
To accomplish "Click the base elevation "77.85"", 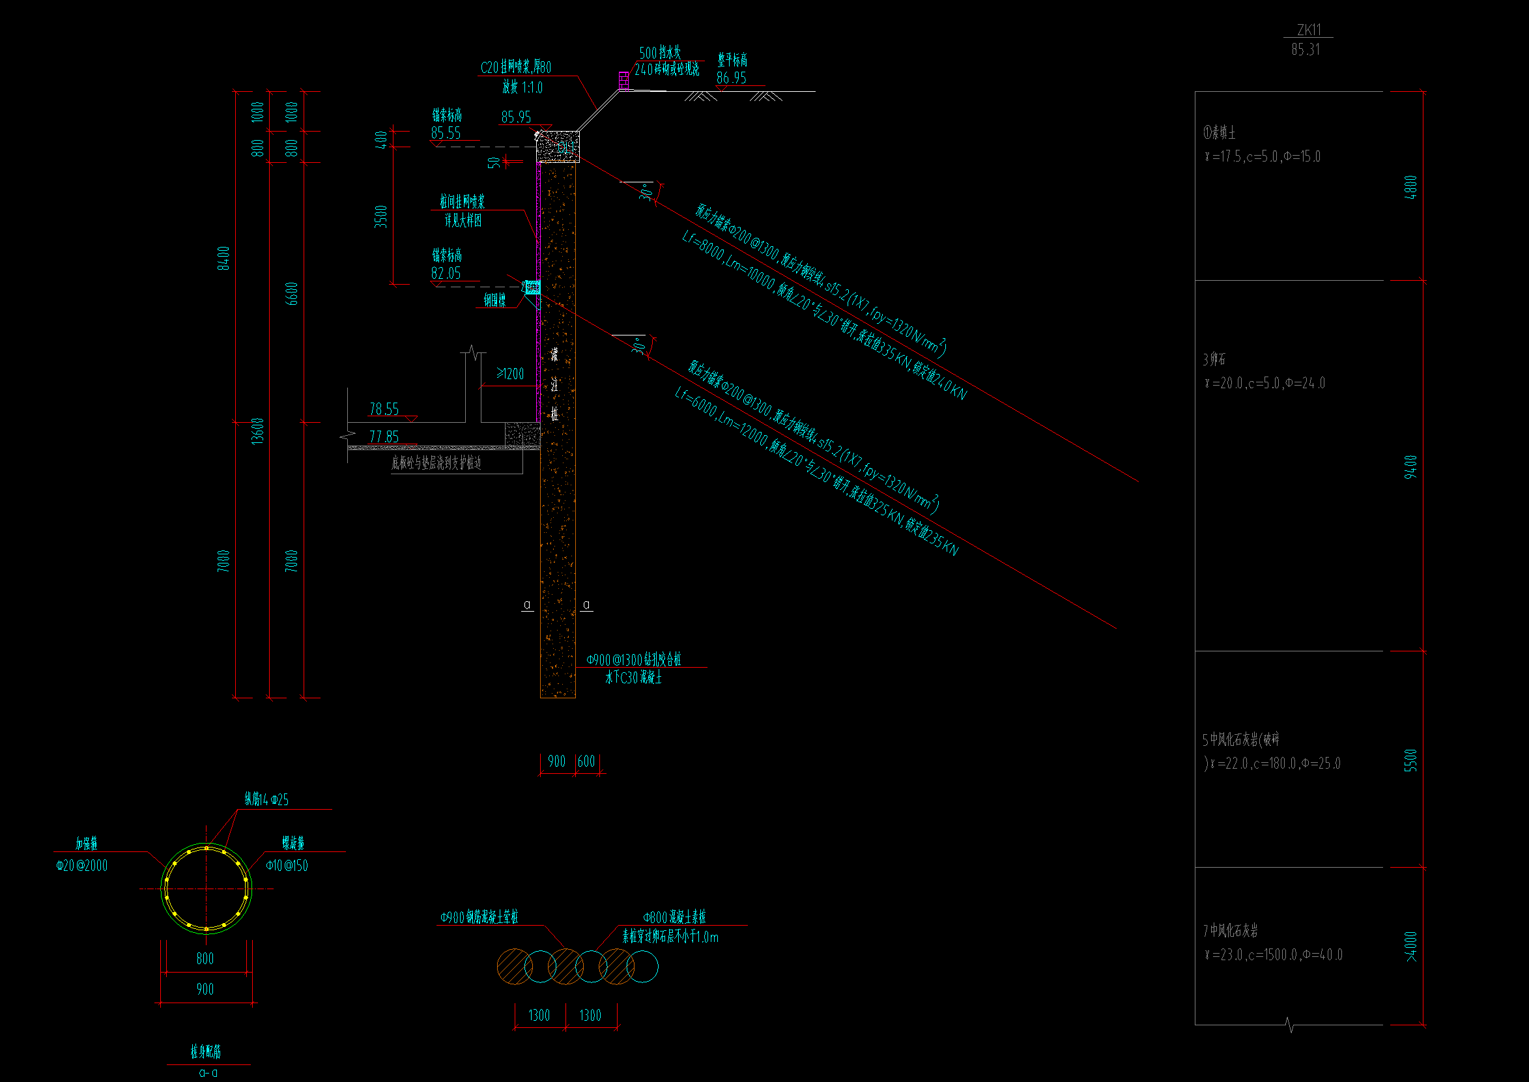I will [x=384, y=437].
